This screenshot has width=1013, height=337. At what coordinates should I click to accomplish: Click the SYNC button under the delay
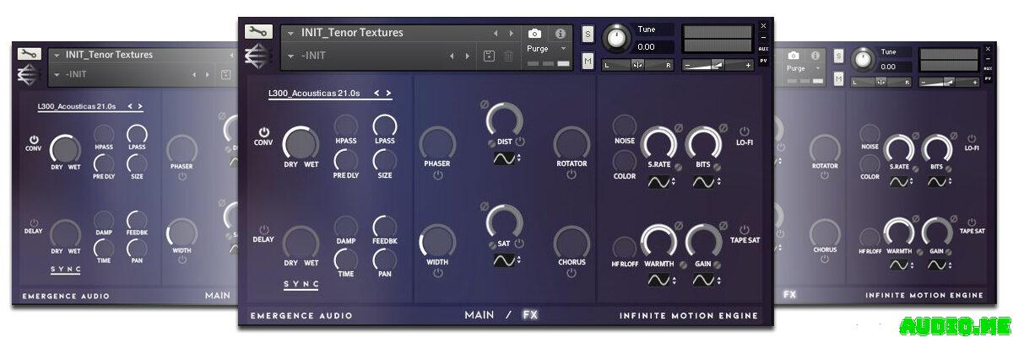tap(301, 285)
